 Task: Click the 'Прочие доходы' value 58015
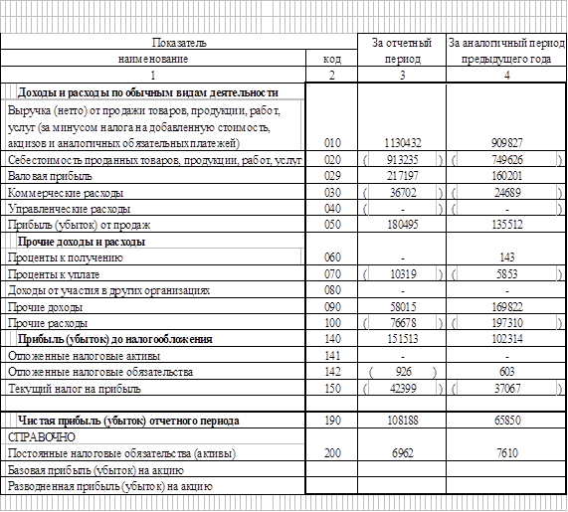tap(402, 306)
